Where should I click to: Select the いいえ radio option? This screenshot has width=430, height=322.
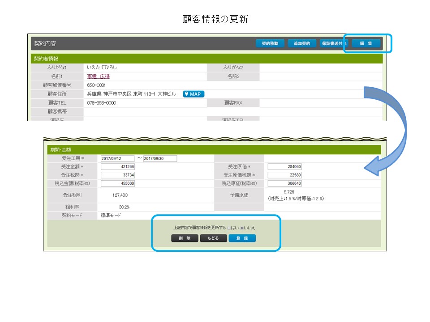[x=242, y=228]
